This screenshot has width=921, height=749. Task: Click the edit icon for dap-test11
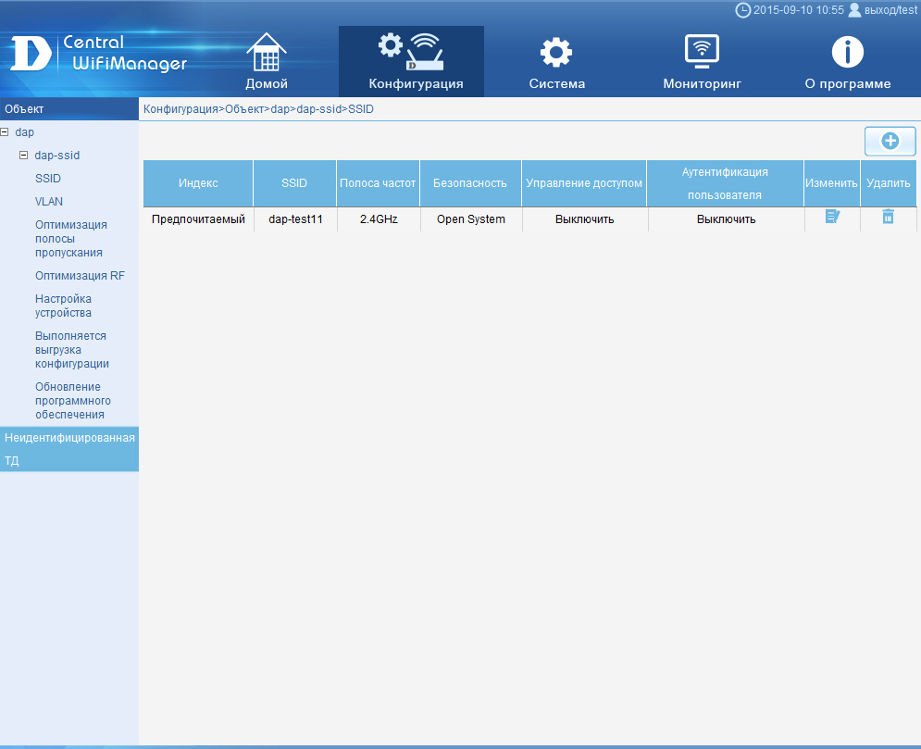click(x=832, y=217)
